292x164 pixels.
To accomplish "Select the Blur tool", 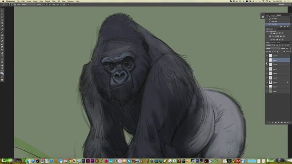I will coord(2,46).
